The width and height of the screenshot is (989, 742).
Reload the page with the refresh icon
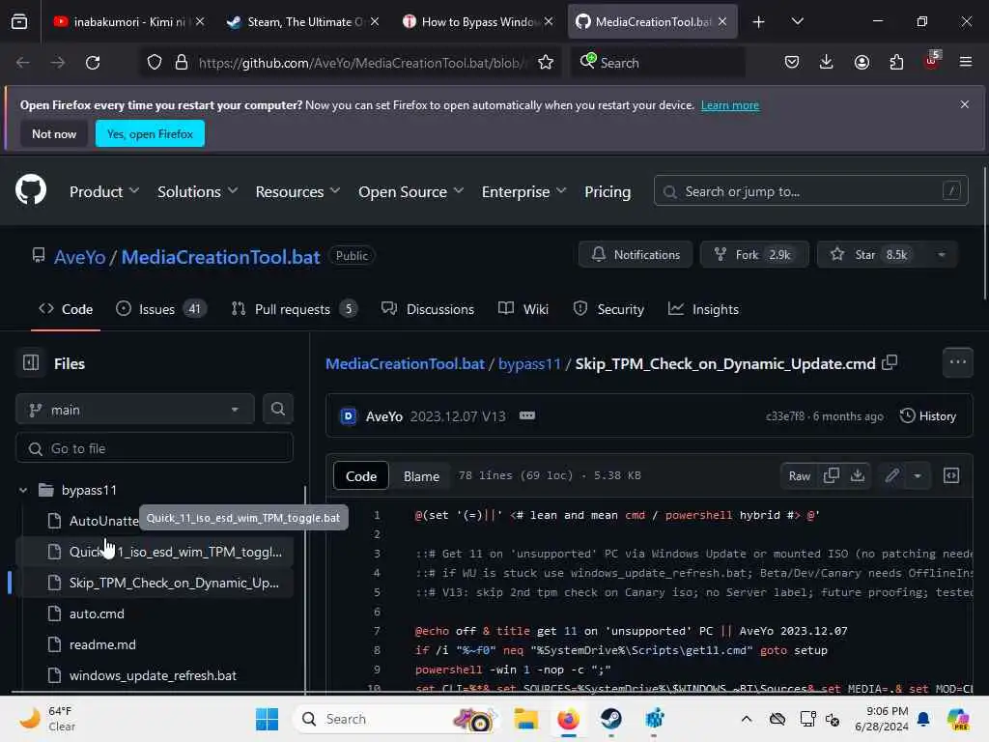pos(93,63)
